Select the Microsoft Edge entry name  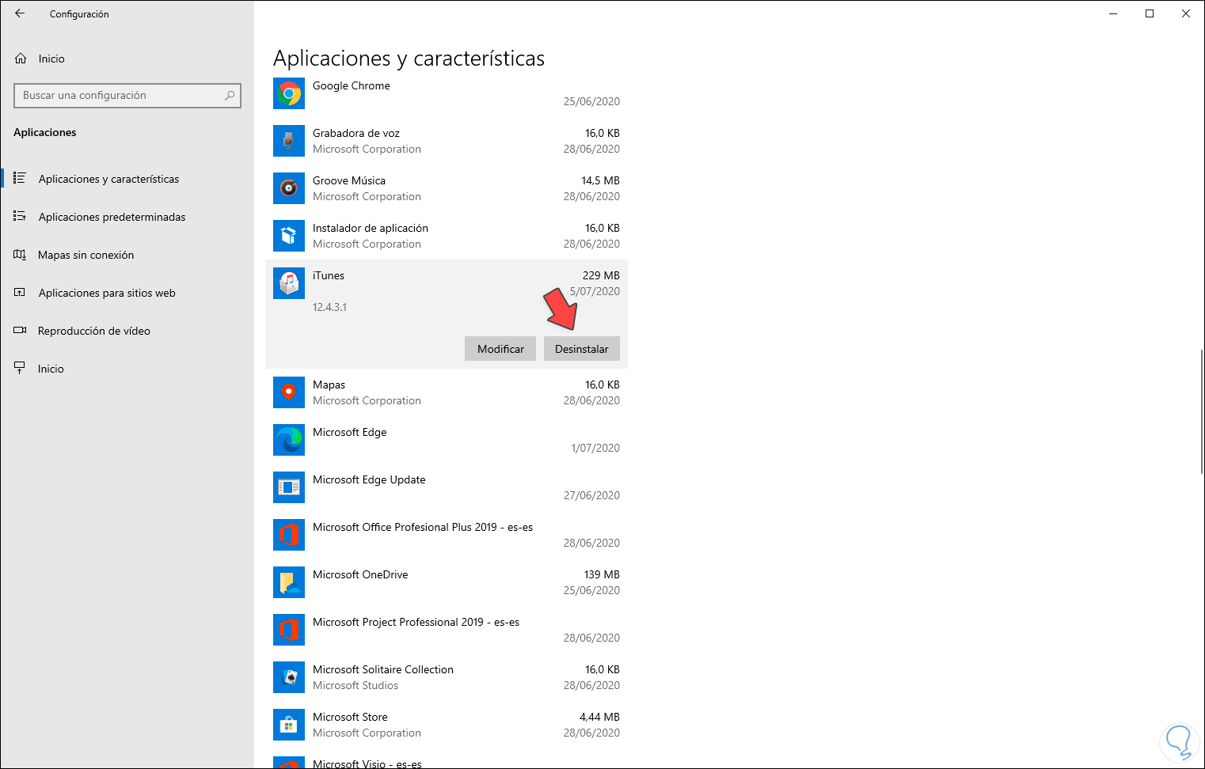pyautogui.click(x=350, y=432)
